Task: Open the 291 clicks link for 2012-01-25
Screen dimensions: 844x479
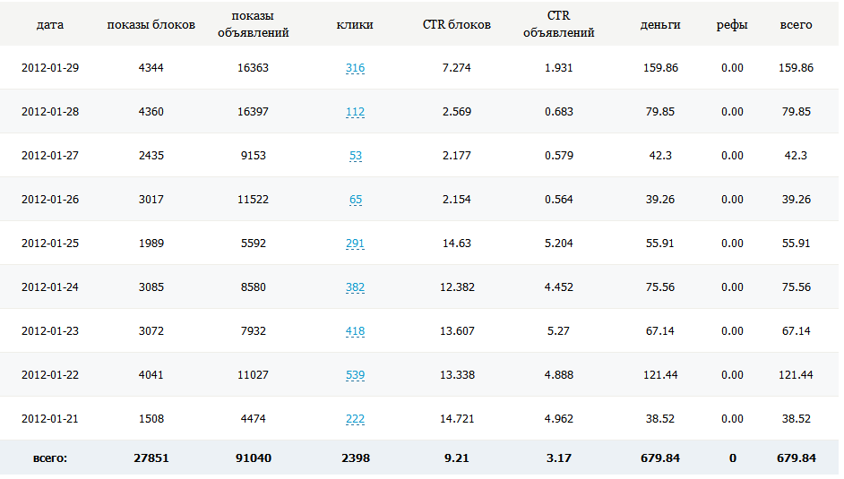Action: coord(355,244)
